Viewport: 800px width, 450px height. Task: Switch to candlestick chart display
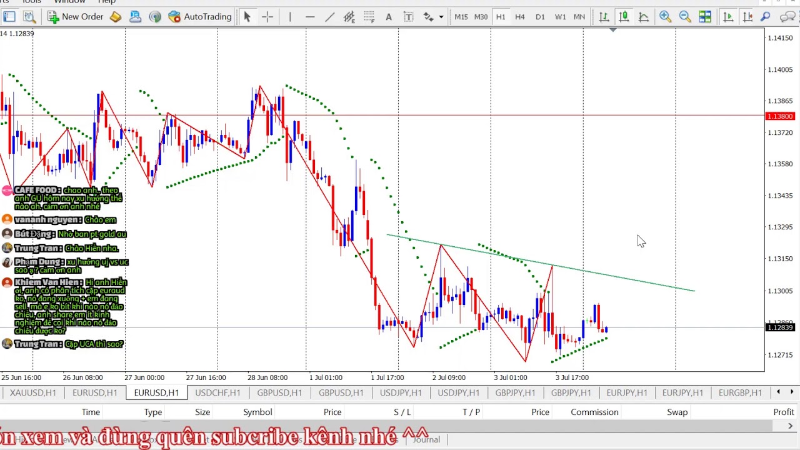tap(624, 17)
